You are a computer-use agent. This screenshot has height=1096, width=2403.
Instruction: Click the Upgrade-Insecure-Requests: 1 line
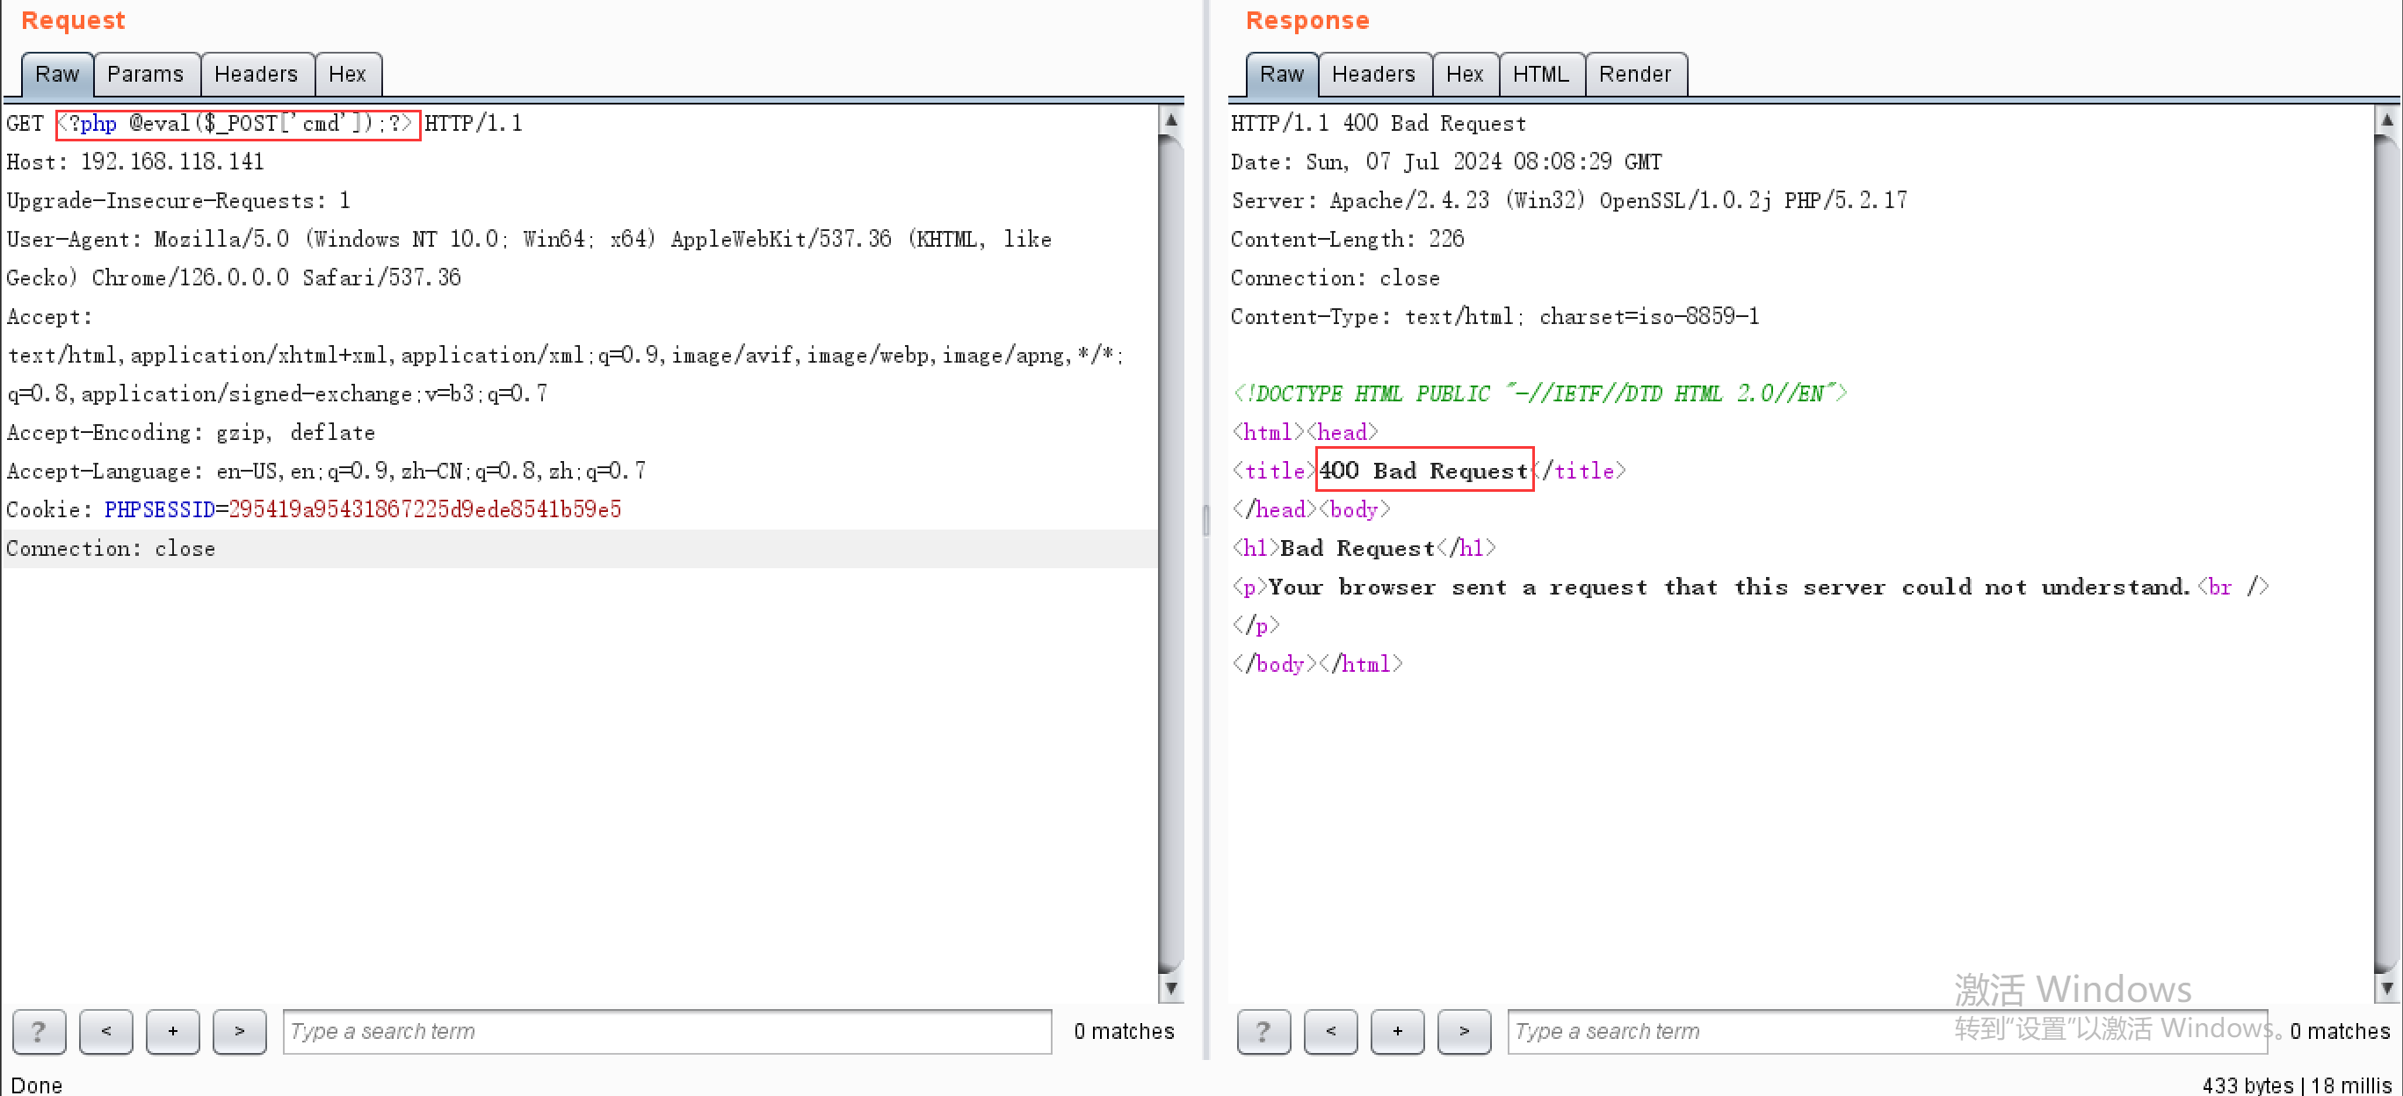click(x=178, y=200)
